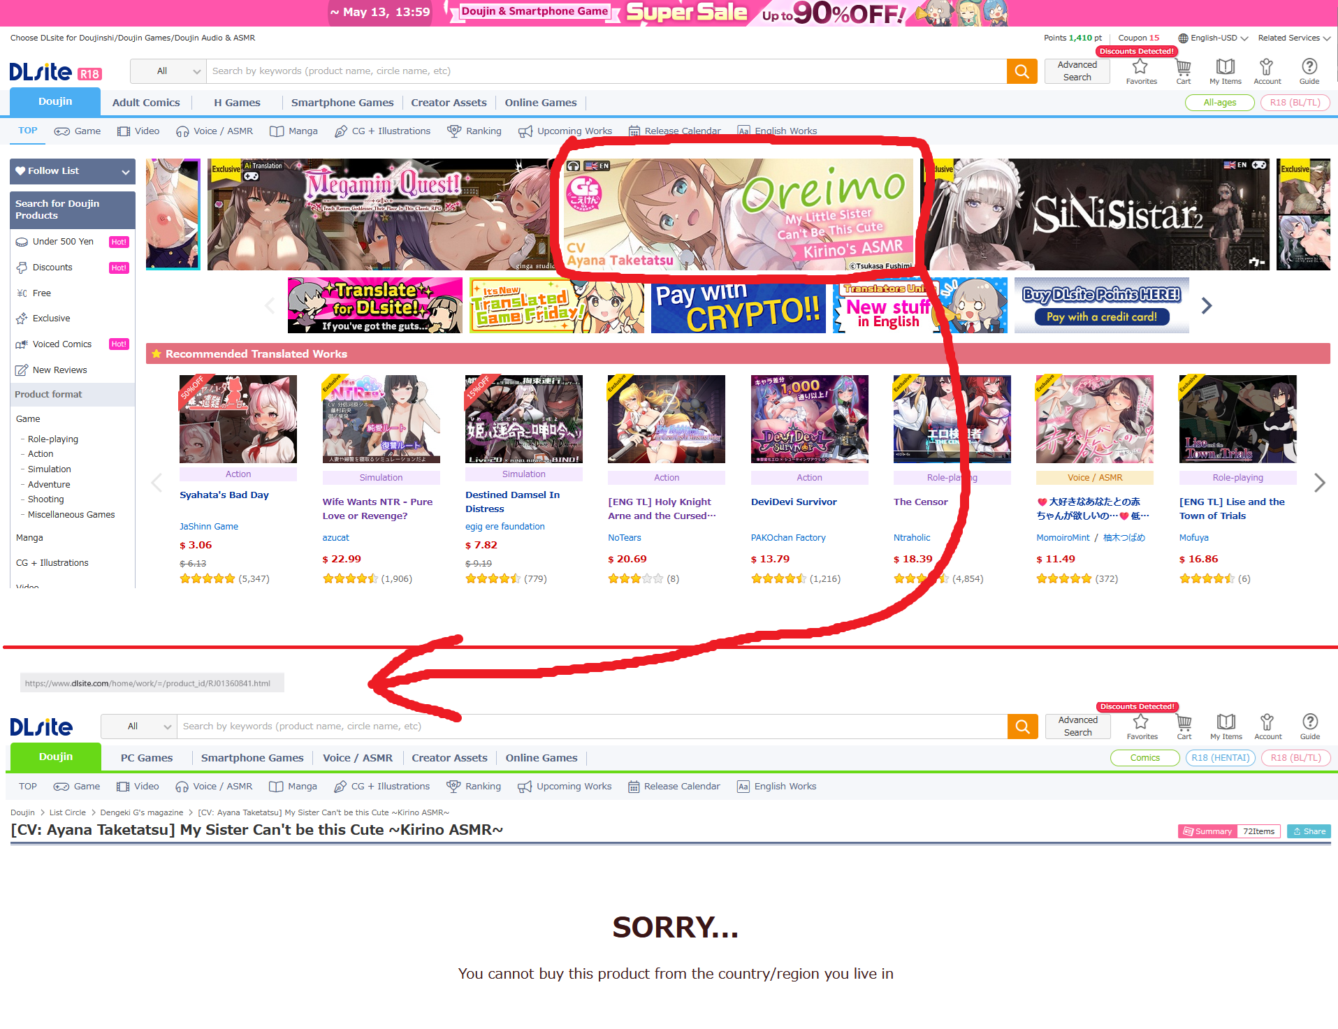Select the PC Games tab in the lower page
The height and width of the screenshot is (1029, 1338).
(147, 758)
